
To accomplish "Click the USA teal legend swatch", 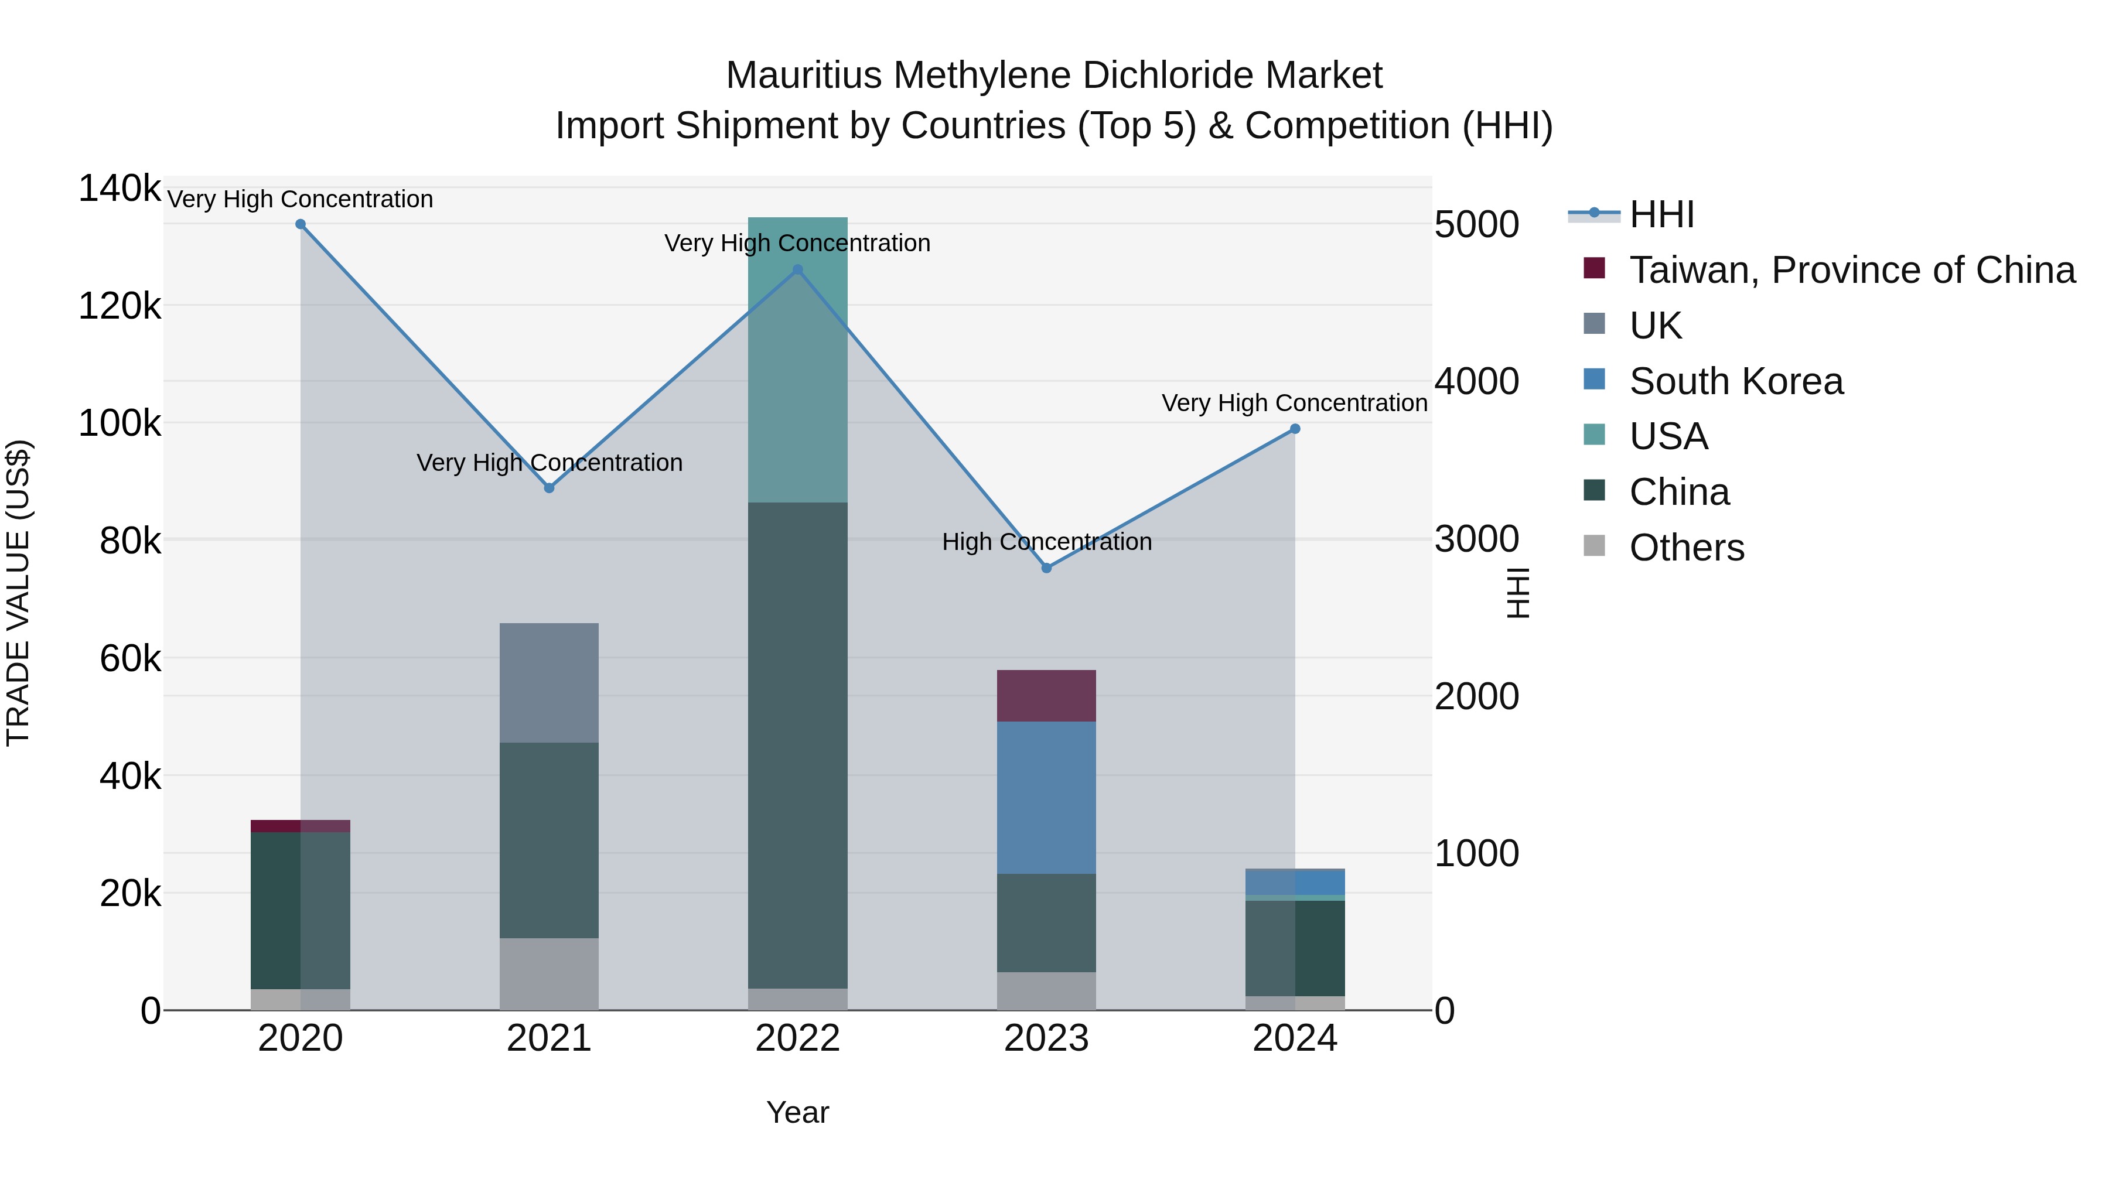I will coord(1594,435).
